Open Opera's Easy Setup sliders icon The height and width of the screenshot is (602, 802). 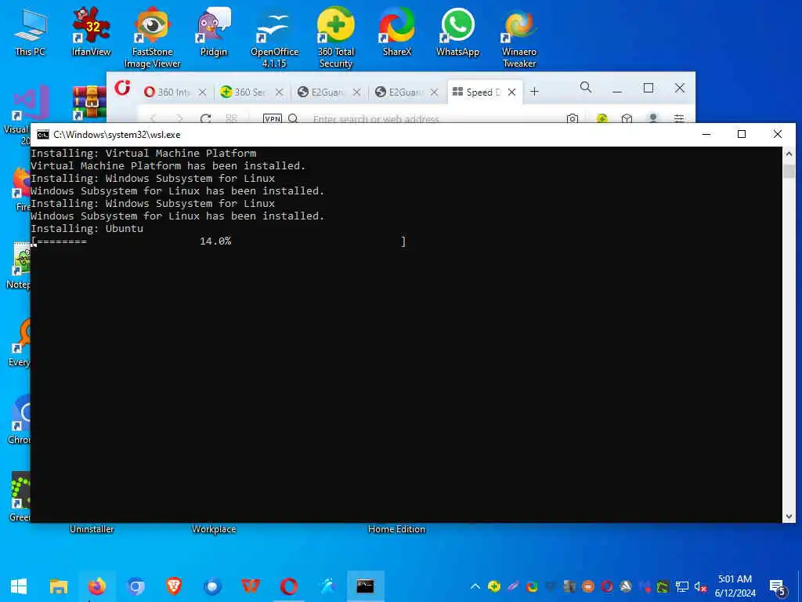pyautogui.click(x=679, y=119)
